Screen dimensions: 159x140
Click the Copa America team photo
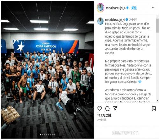coord(47,70)
